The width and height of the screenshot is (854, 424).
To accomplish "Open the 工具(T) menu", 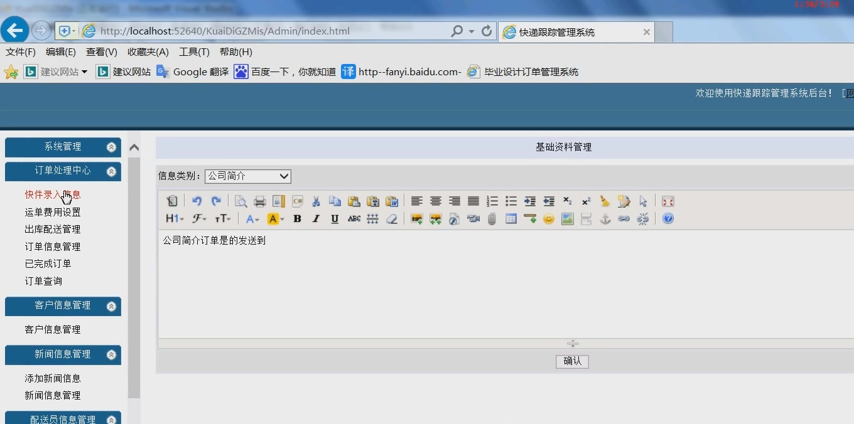I will coord(194,52).
